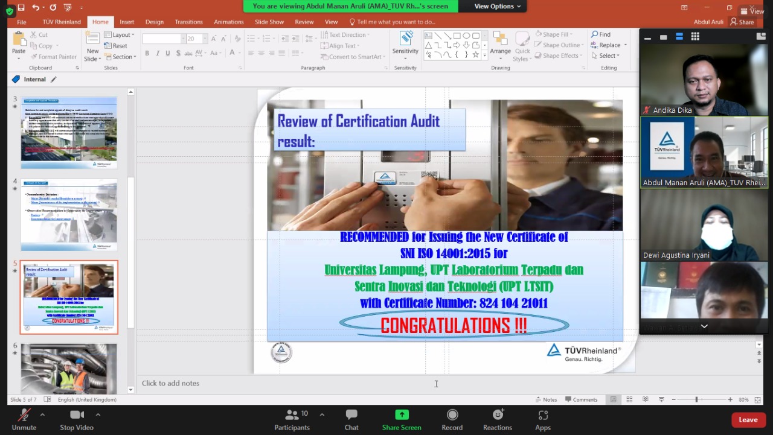The width and height of the screenshot is (773, 435).
Task: Toggle the Notes pane in status bar
Action: (546, 399)
